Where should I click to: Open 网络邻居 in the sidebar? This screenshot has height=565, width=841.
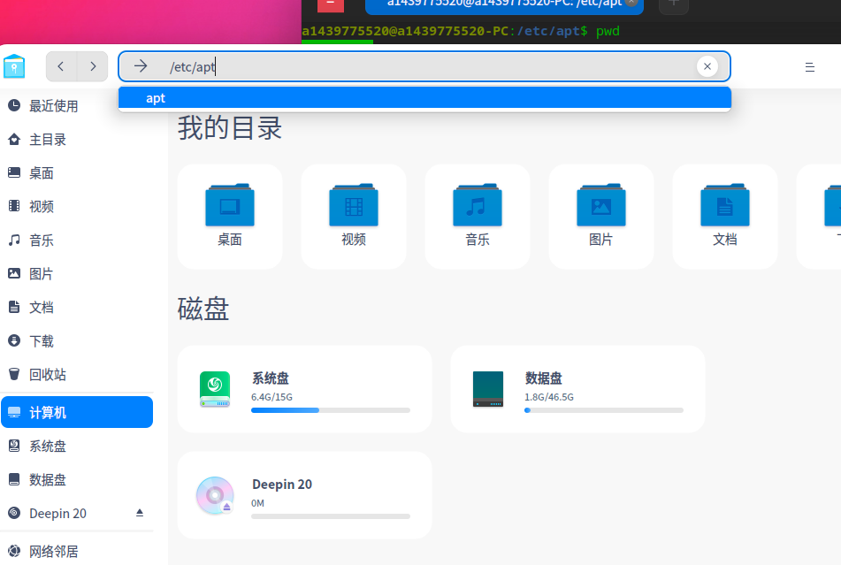77,551
